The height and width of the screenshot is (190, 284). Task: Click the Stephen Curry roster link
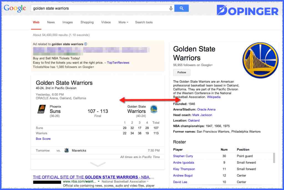tap(183, 156)
